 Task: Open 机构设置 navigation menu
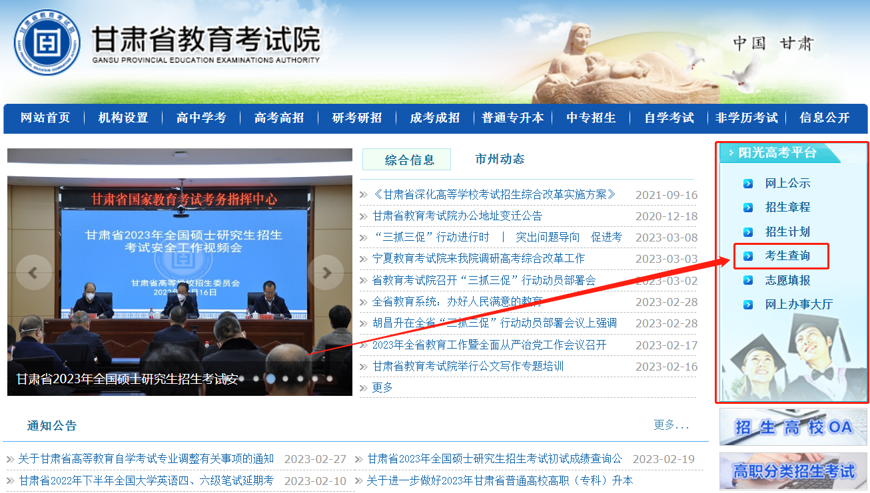coord(123,118)
